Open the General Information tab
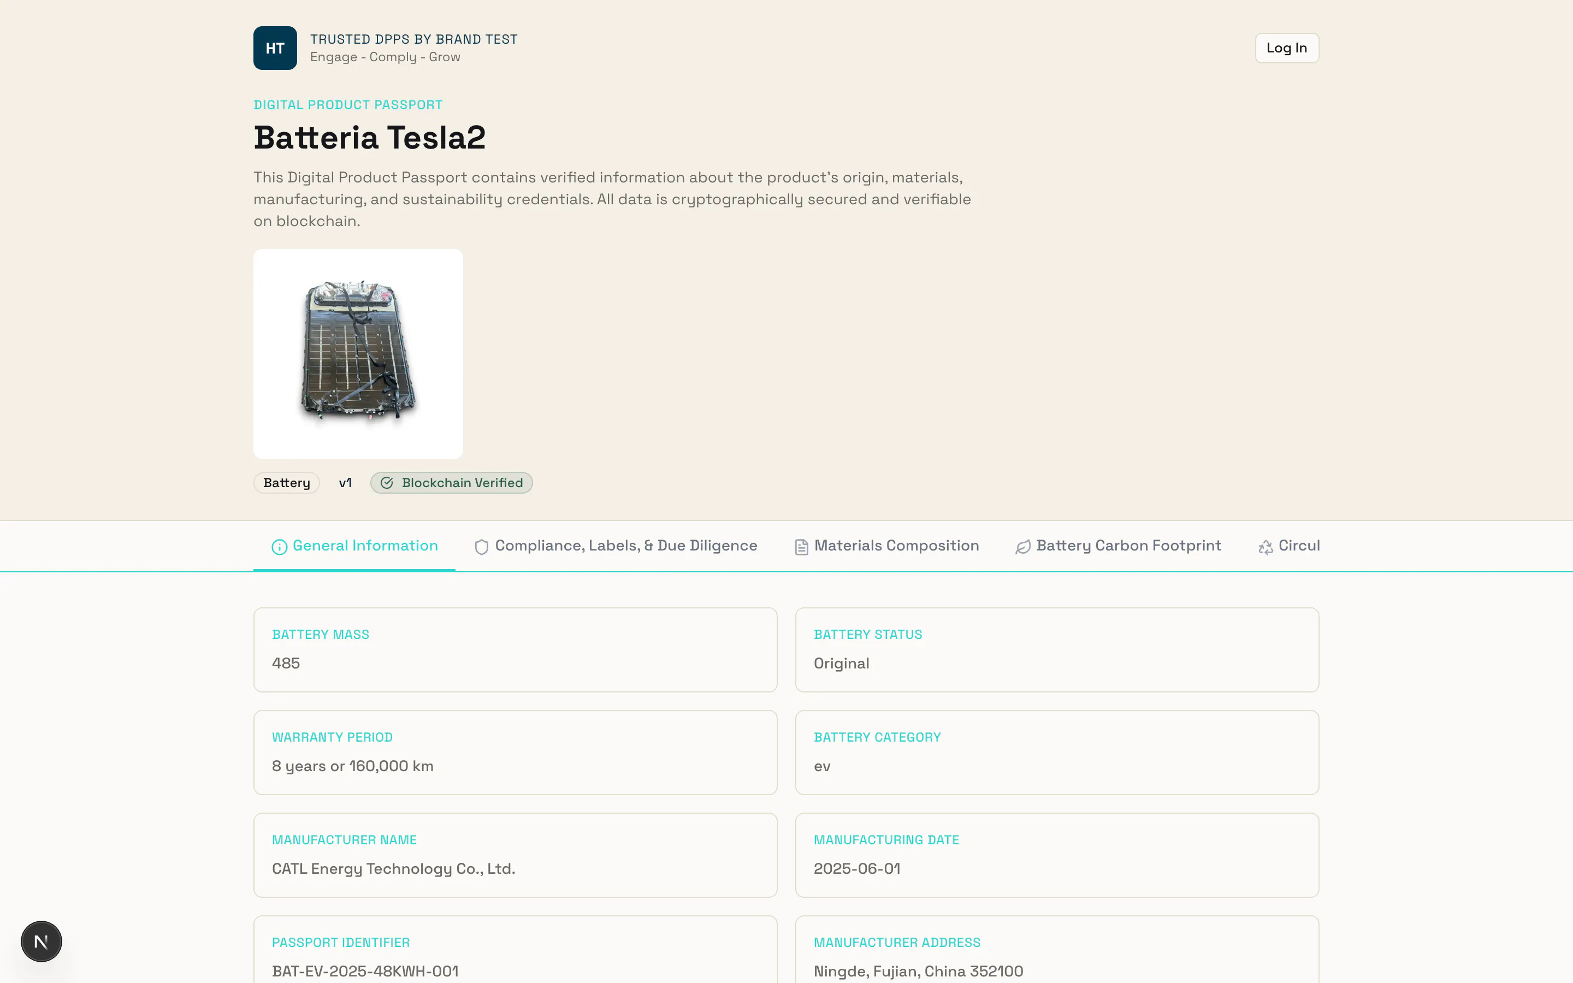Screen dimensions: 1573x983 [x=354, y=546]
